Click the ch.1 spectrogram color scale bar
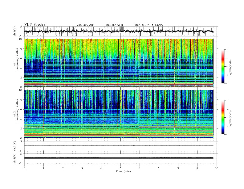Screen dimensions: 244x189 tap(223, 66)
